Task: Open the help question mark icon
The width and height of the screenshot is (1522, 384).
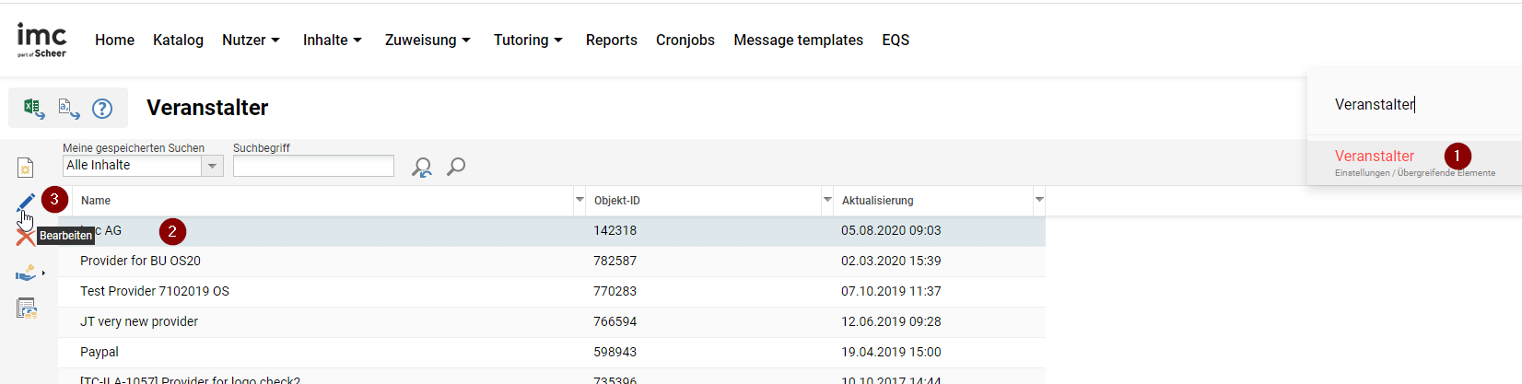Action: 102,109
